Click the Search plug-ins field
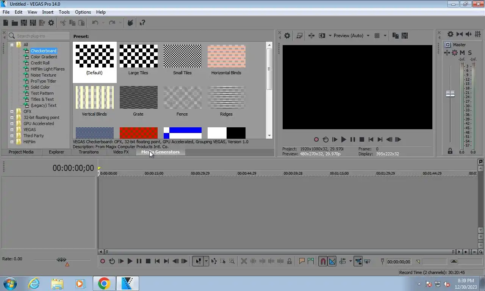This screenshot has height=291, width=485. coord(39,36)
